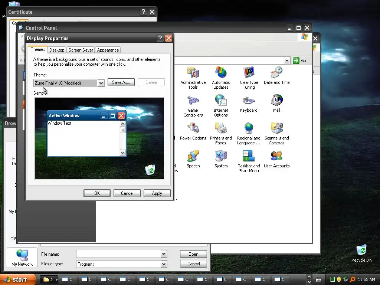The height and width of the screenshot is (285, 380).
Task: Open Scanners and Cameras
Action: tap(276, 134)
